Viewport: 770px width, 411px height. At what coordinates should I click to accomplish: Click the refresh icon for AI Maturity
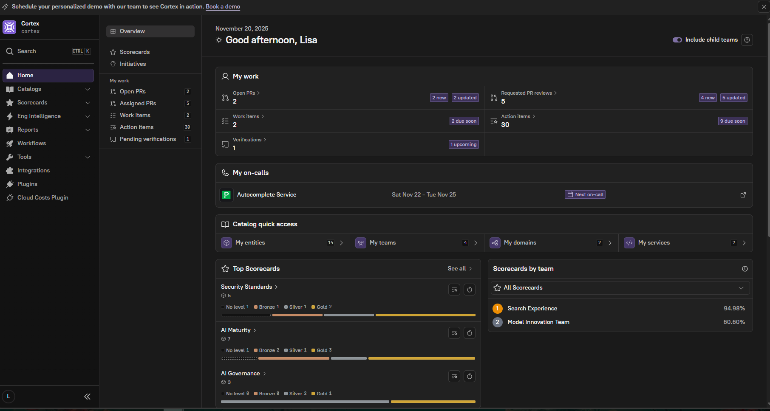470,333
